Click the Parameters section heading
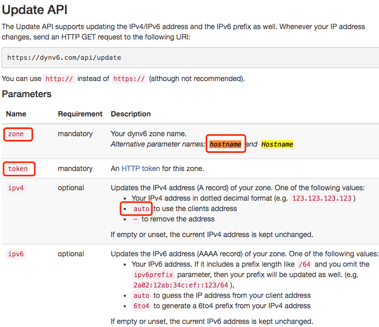 27,94
